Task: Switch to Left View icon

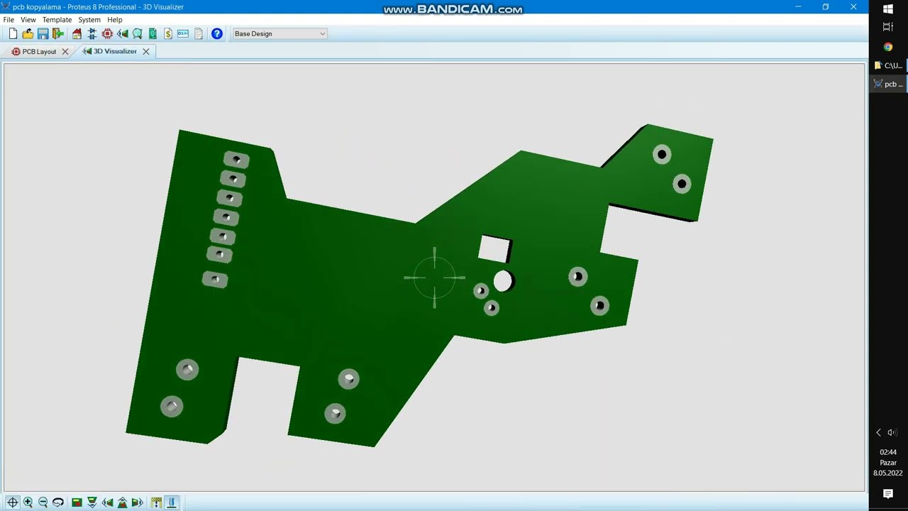Action: tap(107, 502)
